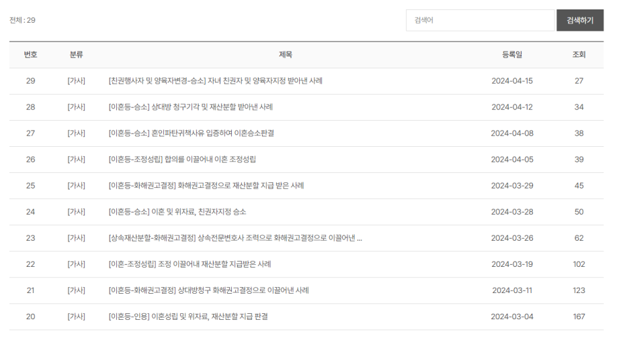This screenshot has width=629, height=342.
Task: Open post 이혼성립 및 위자료, 재산분할 지급 판결
Action: pos(188,317)
